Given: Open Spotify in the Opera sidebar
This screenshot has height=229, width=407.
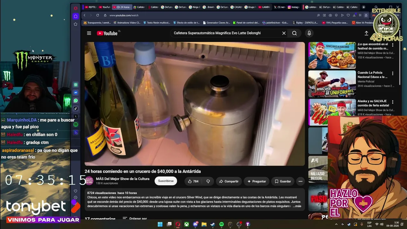Looking at the screenshot, I should 76,125.
